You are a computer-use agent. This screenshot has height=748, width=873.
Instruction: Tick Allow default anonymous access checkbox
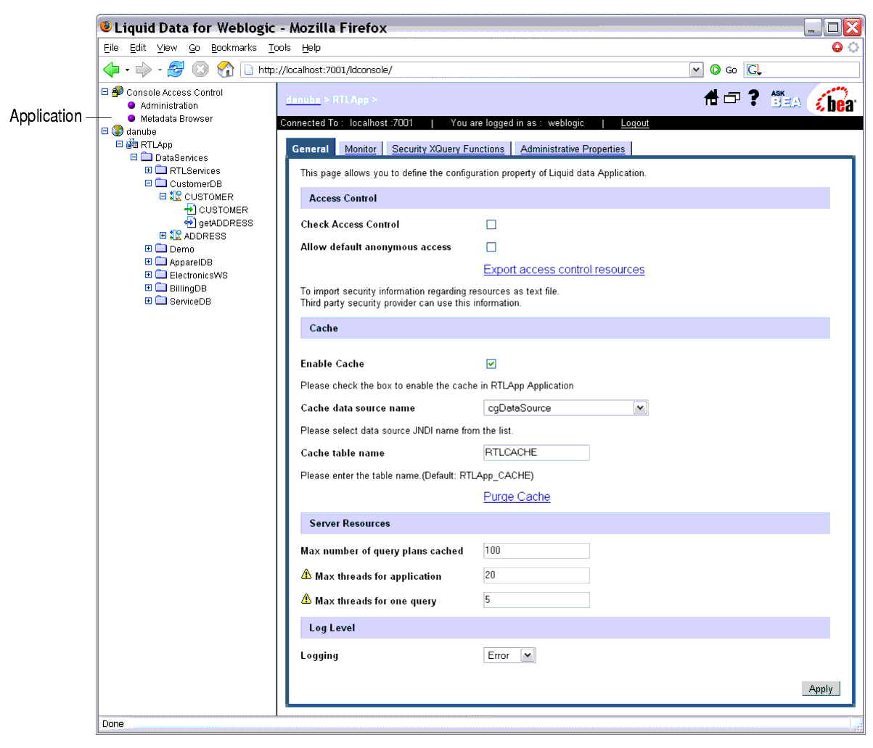coord(491,247)
